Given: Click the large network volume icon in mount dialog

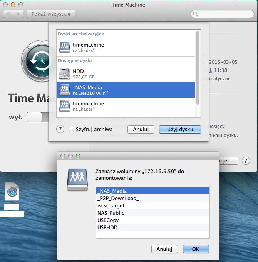Looking at the screenshot, I should click(77, 180).
